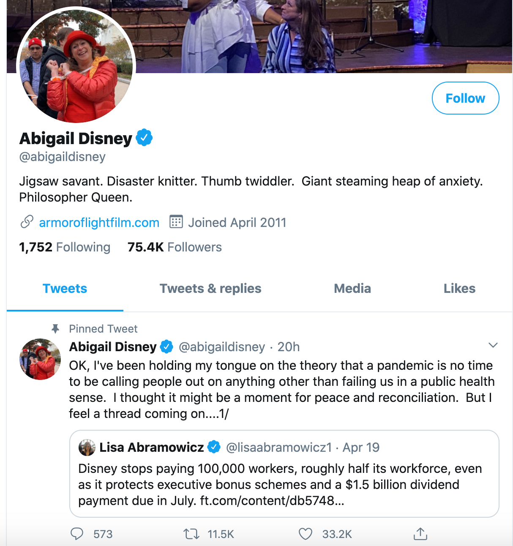Open the ft.com link in quoted tweet
This screenshot has width=513, height=546.
coord(272,501)
